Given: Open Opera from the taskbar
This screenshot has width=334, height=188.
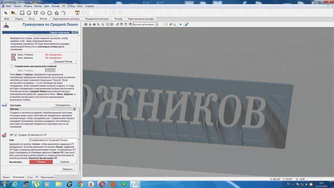Looking at the screenshot, I should (x=102, y=184).
